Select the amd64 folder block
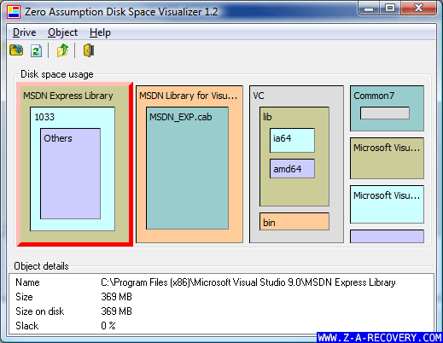 pos(292,169)
